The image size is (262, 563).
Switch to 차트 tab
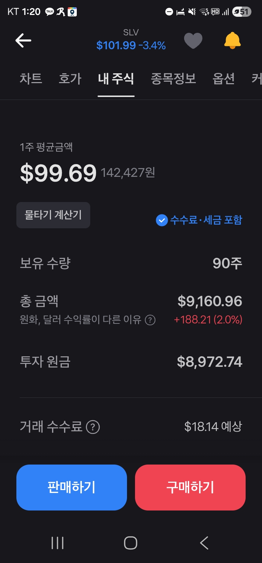coord(31,79)
